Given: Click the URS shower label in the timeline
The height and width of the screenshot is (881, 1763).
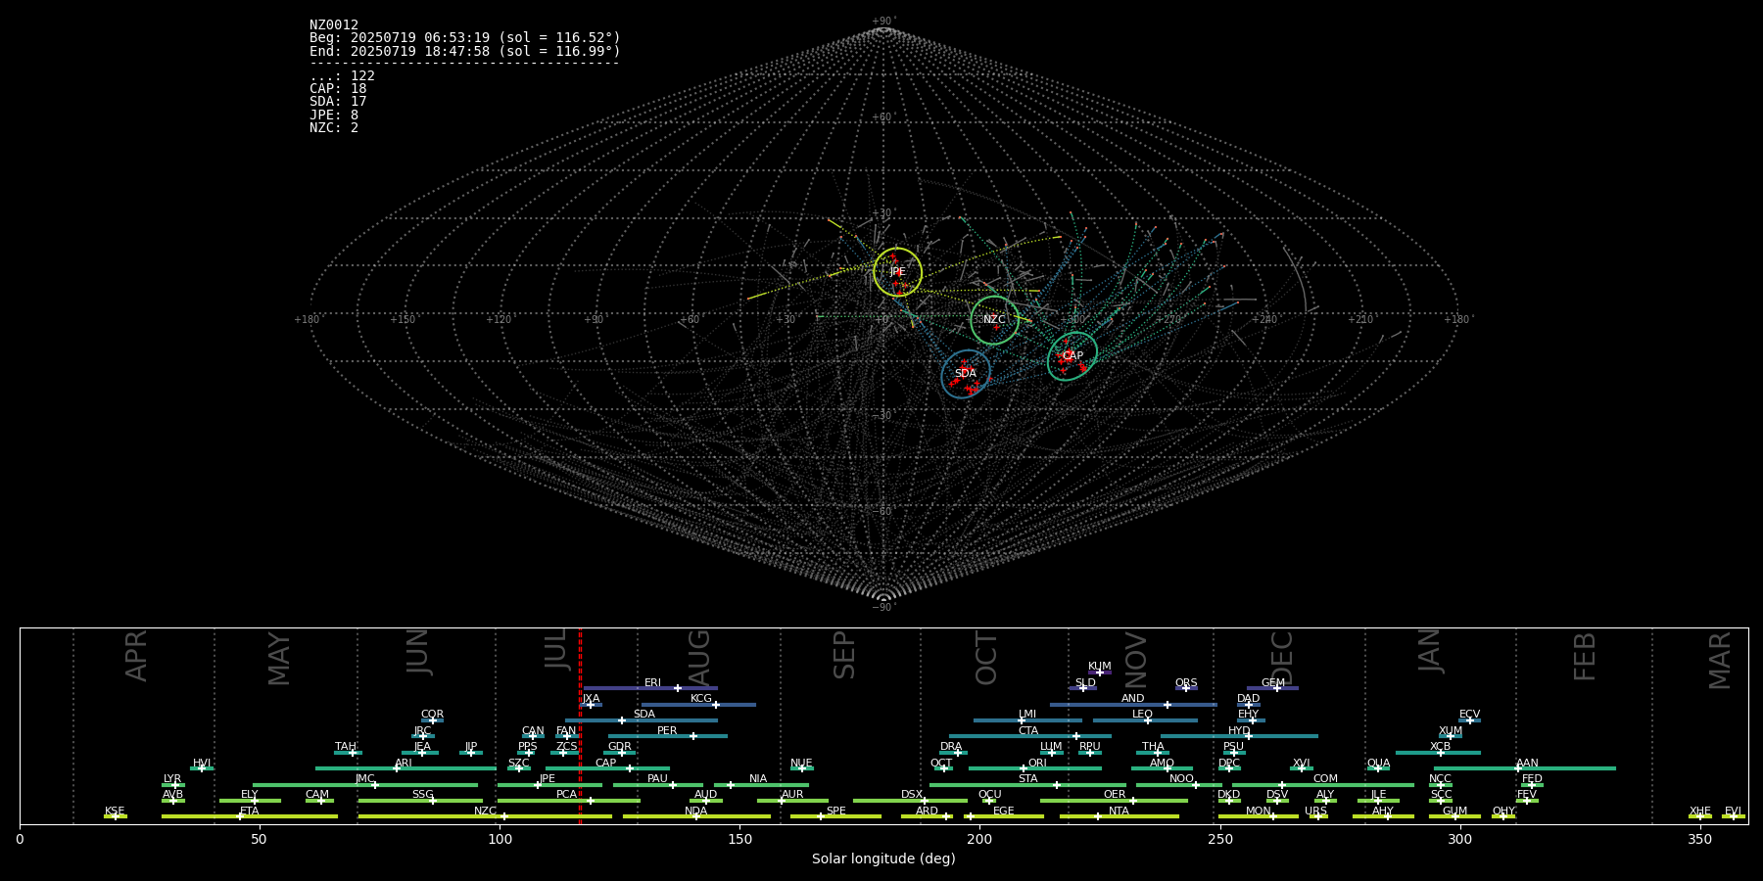Looking at the screenshot, I should (x=1315, y=811).
